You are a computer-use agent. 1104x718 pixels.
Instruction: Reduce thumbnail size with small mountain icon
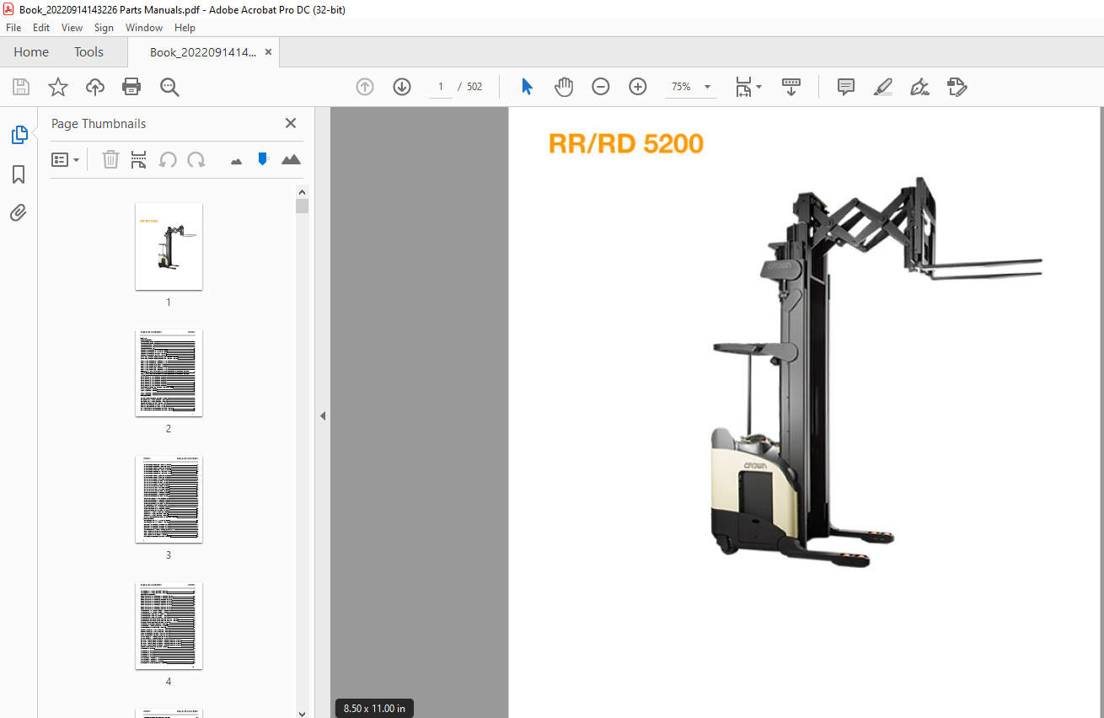(236, 160)
